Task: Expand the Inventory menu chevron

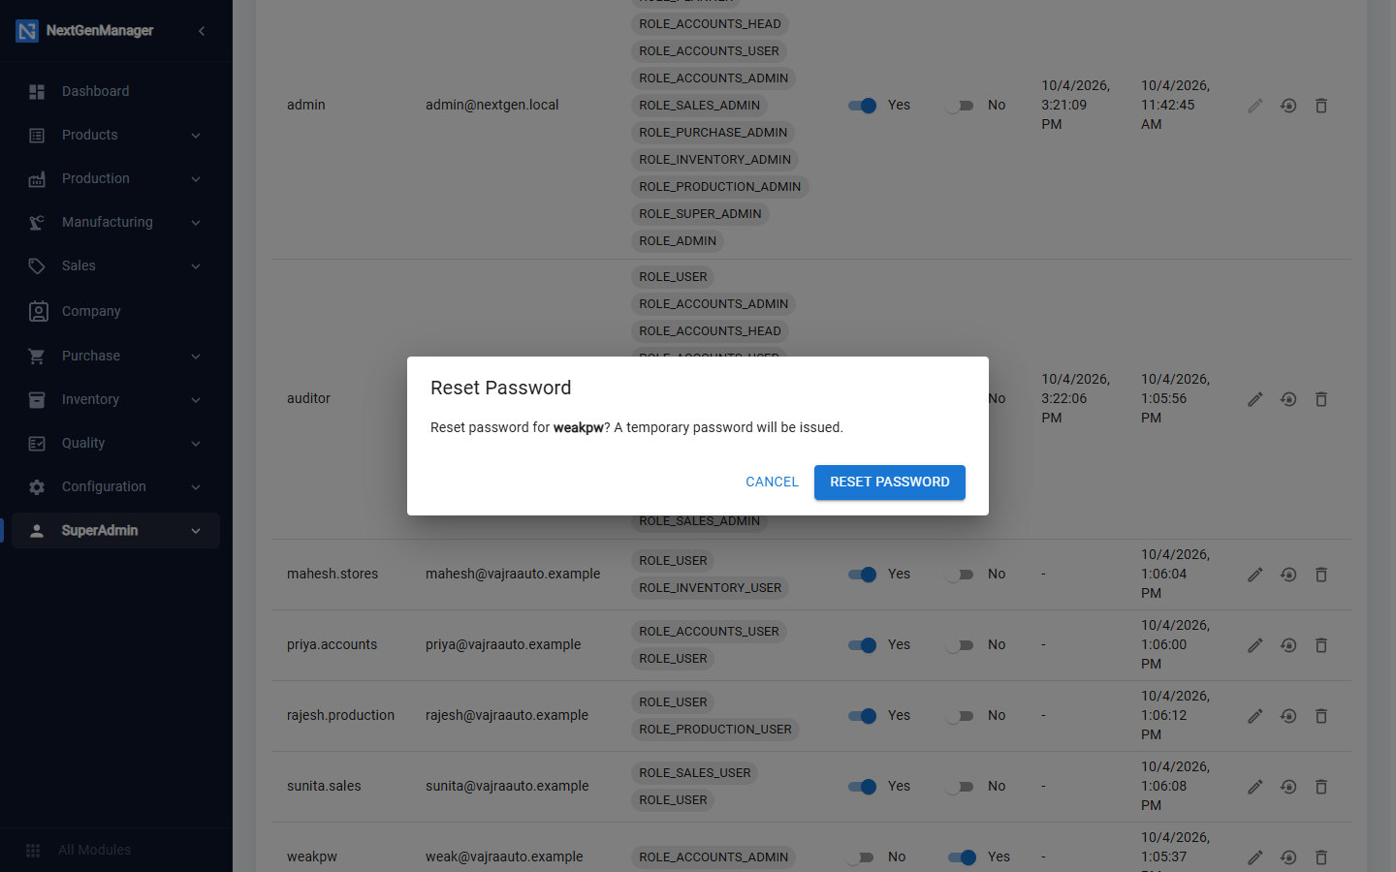Action: [196, 400]
